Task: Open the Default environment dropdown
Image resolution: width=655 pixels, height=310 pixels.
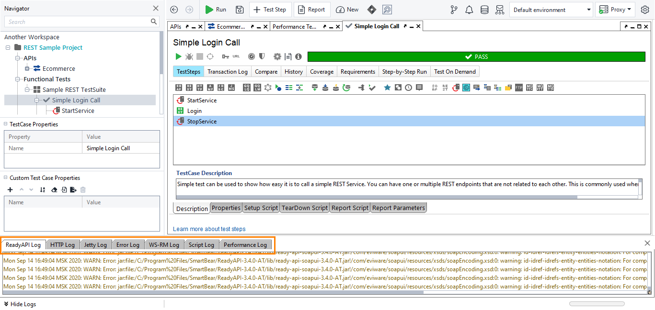Action: [x=551, y=10]
